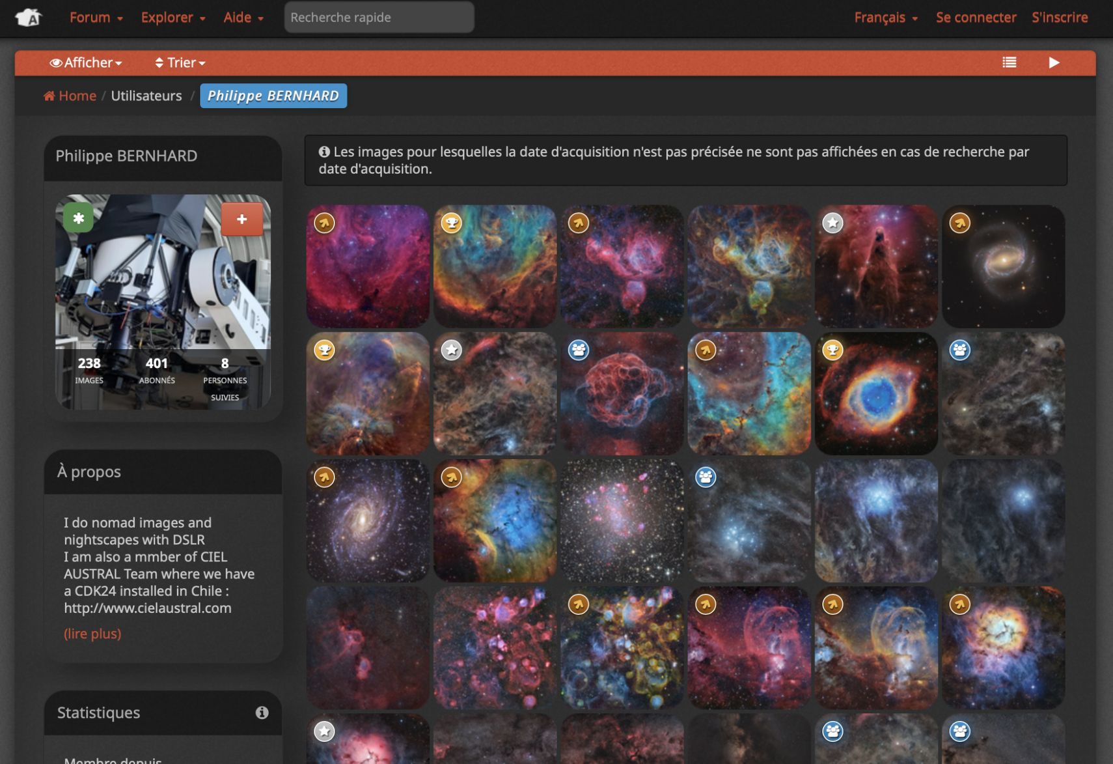
Task: Open the Forum menu
Action: point(96,18)
